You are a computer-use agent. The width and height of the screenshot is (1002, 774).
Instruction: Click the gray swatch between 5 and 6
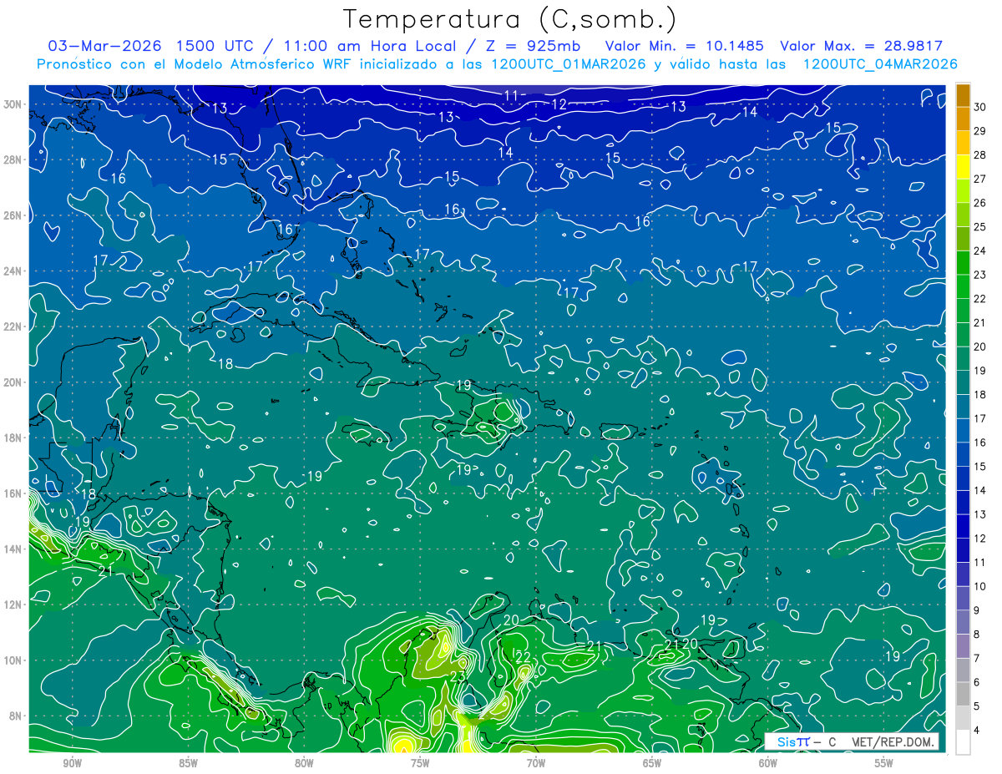[x=963, y=695]
